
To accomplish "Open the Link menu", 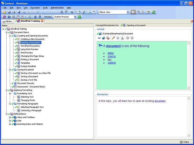I will [25, 8].
